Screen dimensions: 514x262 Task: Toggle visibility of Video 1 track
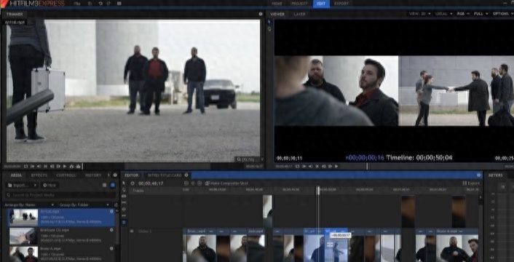click(132, 231)
